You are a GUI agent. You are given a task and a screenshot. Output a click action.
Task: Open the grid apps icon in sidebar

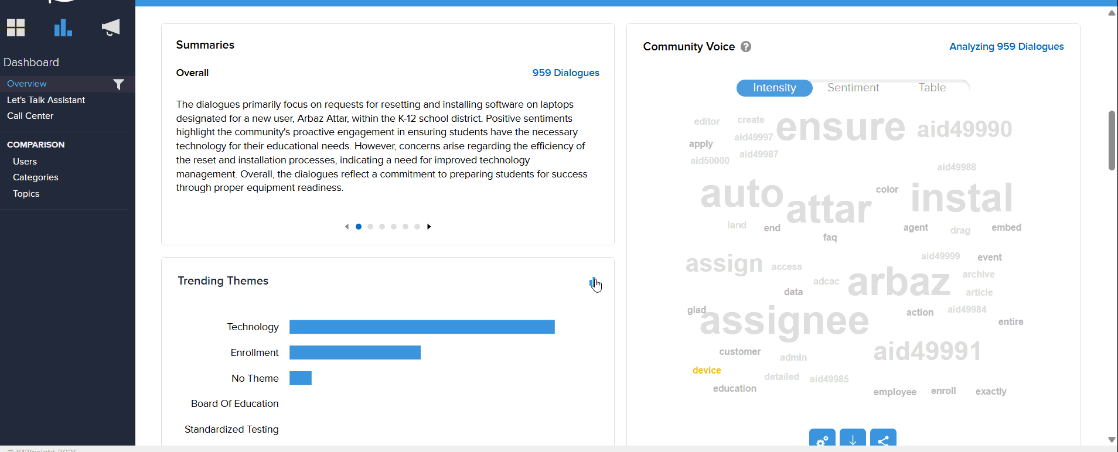[16, 28]
